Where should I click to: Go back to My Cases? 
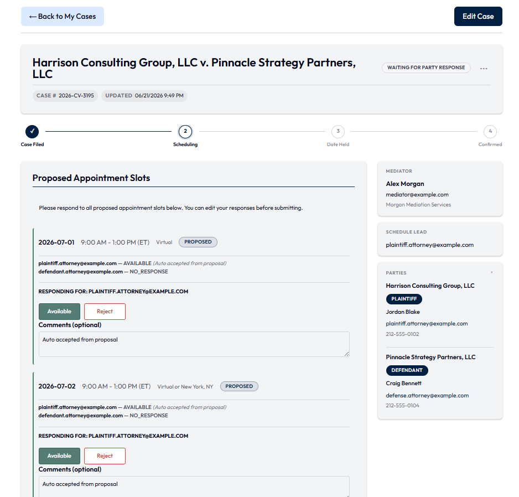(x=62, y=16)
